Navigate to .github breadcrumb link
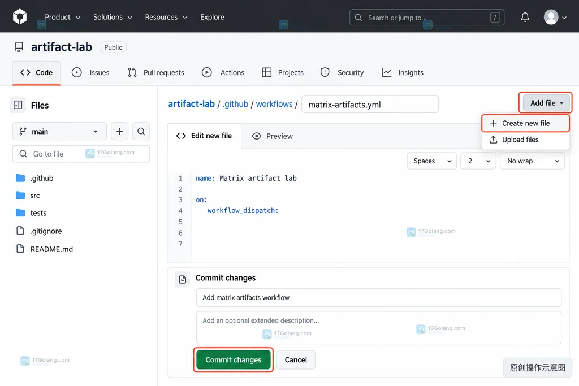 point(235,104)
